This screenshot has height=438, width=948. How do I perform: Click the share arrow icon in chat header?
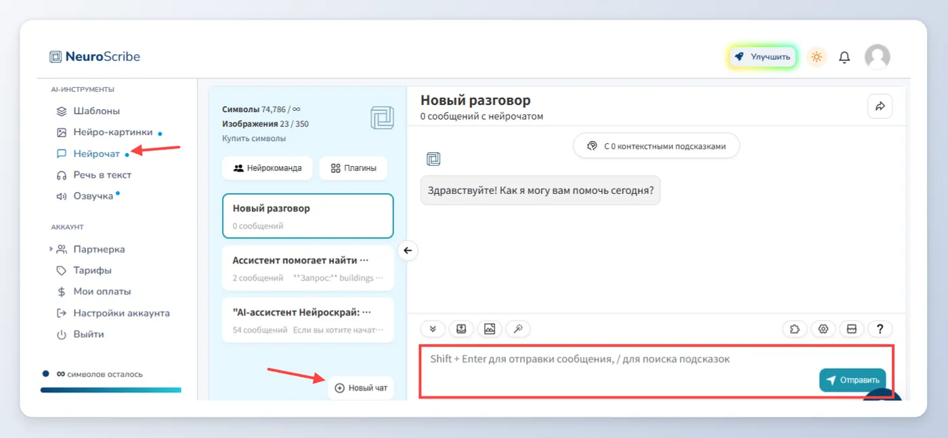(880, 106)
